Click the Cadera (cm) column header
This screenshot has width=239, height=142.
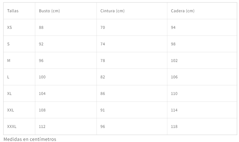183,11
